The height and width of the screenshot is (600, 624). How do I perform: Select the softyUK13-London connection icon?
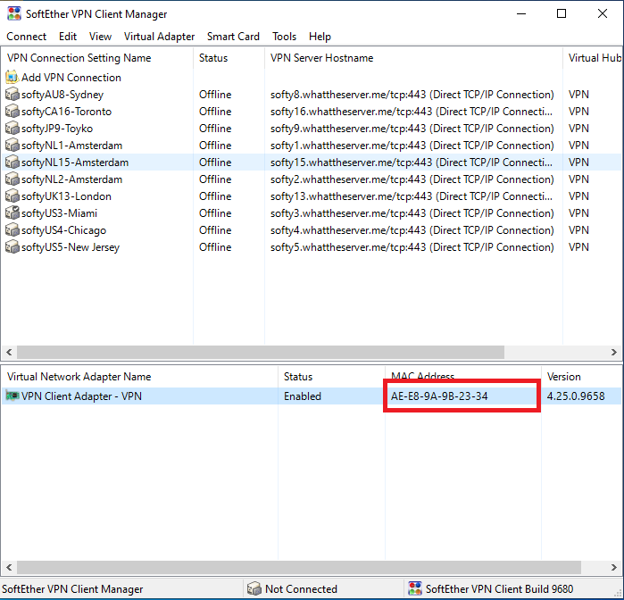(12, 196)
